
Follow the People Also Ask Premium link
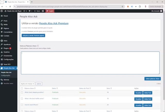pos(54,23)
